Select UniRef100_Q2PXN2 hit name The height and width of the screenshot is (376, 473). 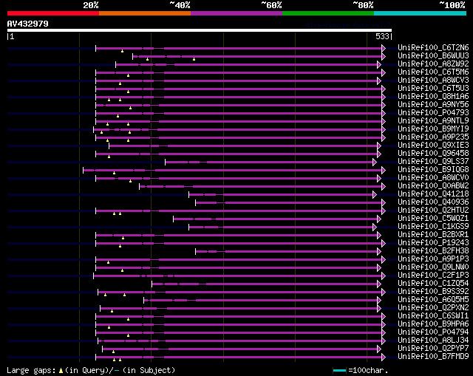point(433,308)
